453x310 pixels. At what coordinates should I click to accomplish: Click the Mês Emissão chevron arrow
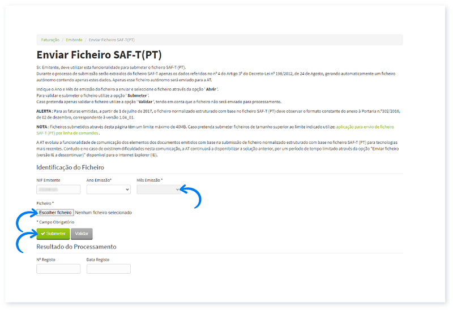pos(177,190)
